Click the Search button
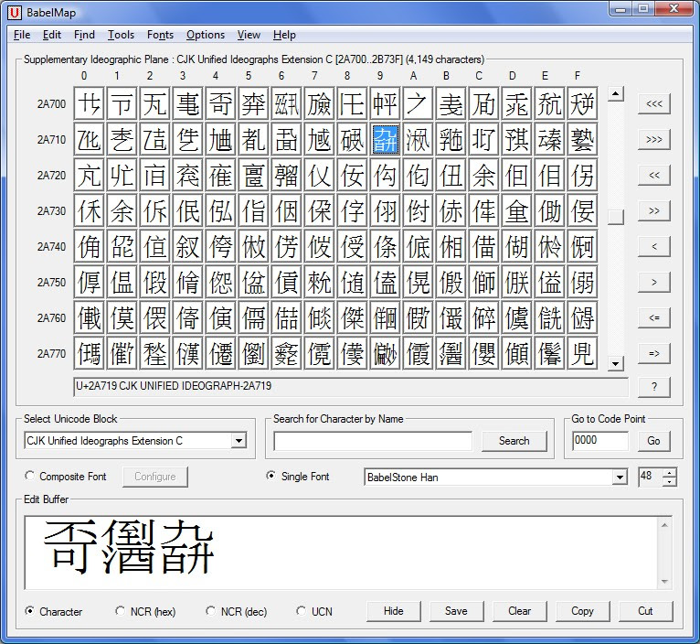The image size is (700, 644). point(514,441)
